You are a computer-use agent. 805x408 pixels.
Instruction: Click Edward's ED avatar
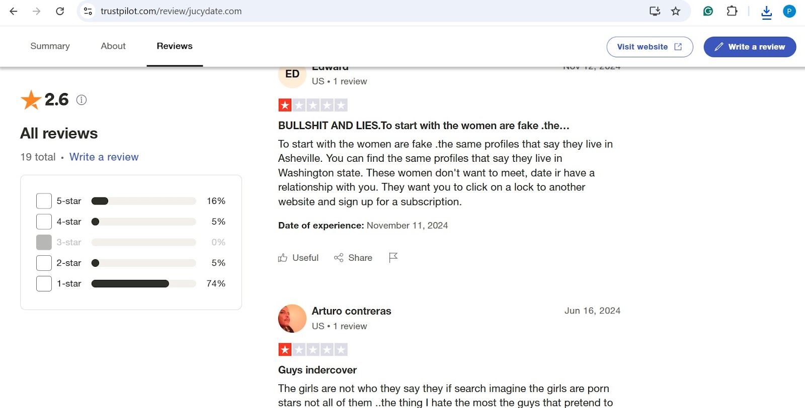pyautogui.click(x=292, y=74)
